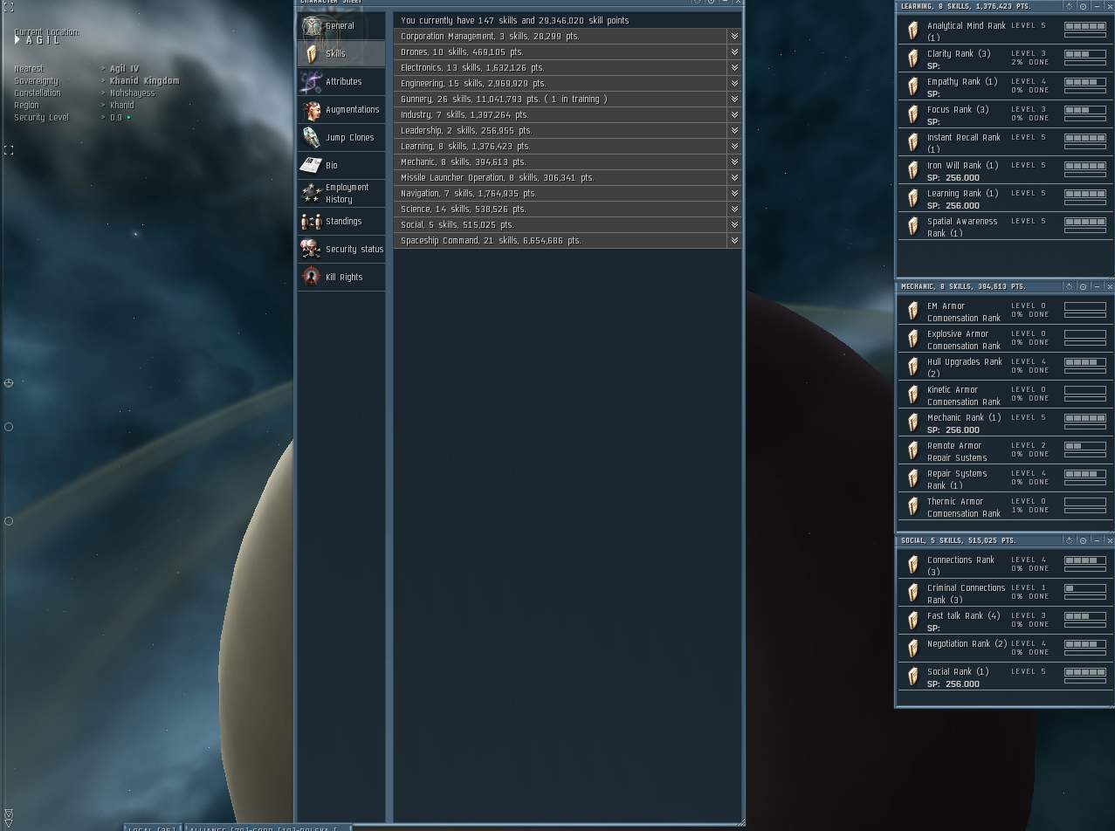This screenshot has width=1115, height=831.
Task: Open the Mechanic window's circular options icon
Action: pyautogui.click(x=1084, y=286)
